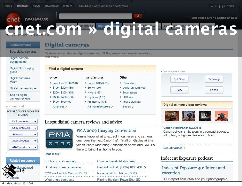The width and height of the screenshot is (242, 186).
Task: Open the Image stabilizer link
Action: (132, 102)
